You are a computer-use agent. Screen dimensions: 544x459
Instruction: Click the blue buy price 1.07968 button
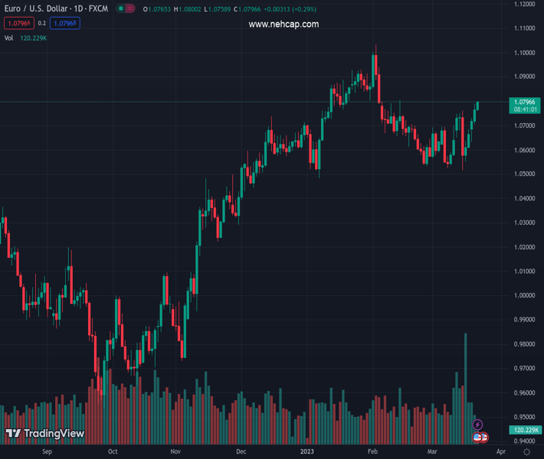pyautogui.click(x=65, y=24)
